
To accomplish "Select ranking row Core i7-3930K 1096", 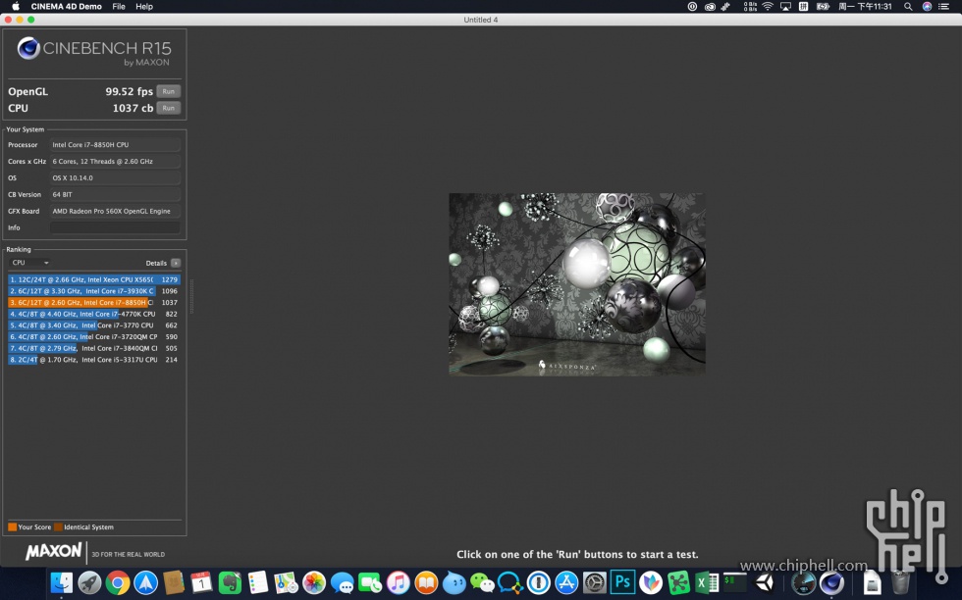I will [x=94, y=291].
